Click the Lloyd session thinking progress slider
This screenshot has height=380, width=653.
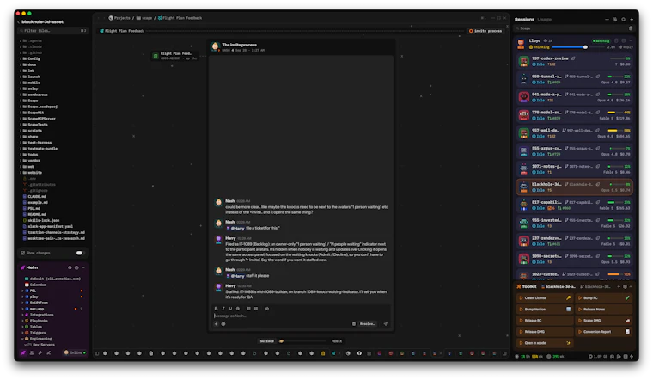[579, 47]
